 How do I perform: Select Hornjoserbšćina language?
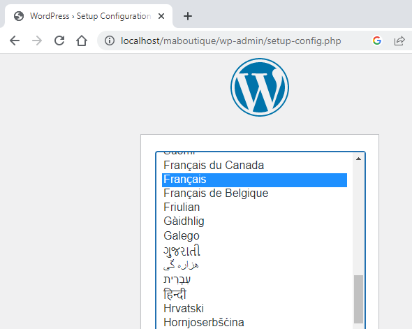point(255,323)
